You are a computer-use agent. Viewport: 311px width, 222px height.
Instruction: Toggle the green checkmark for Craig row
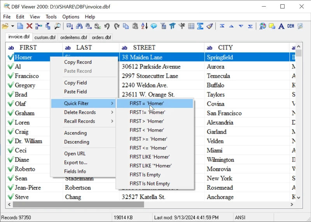click(11, 132)
